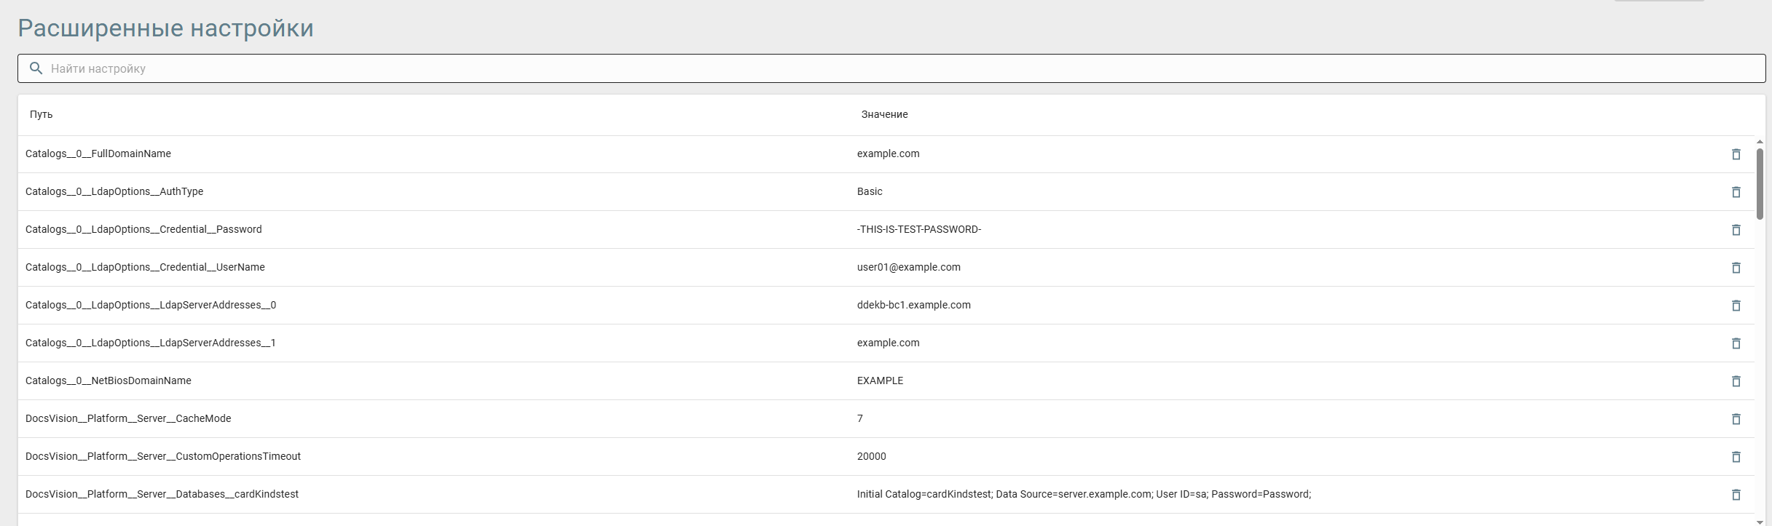
Task: Select the CacheMode value 7
Action: point(860,418)
